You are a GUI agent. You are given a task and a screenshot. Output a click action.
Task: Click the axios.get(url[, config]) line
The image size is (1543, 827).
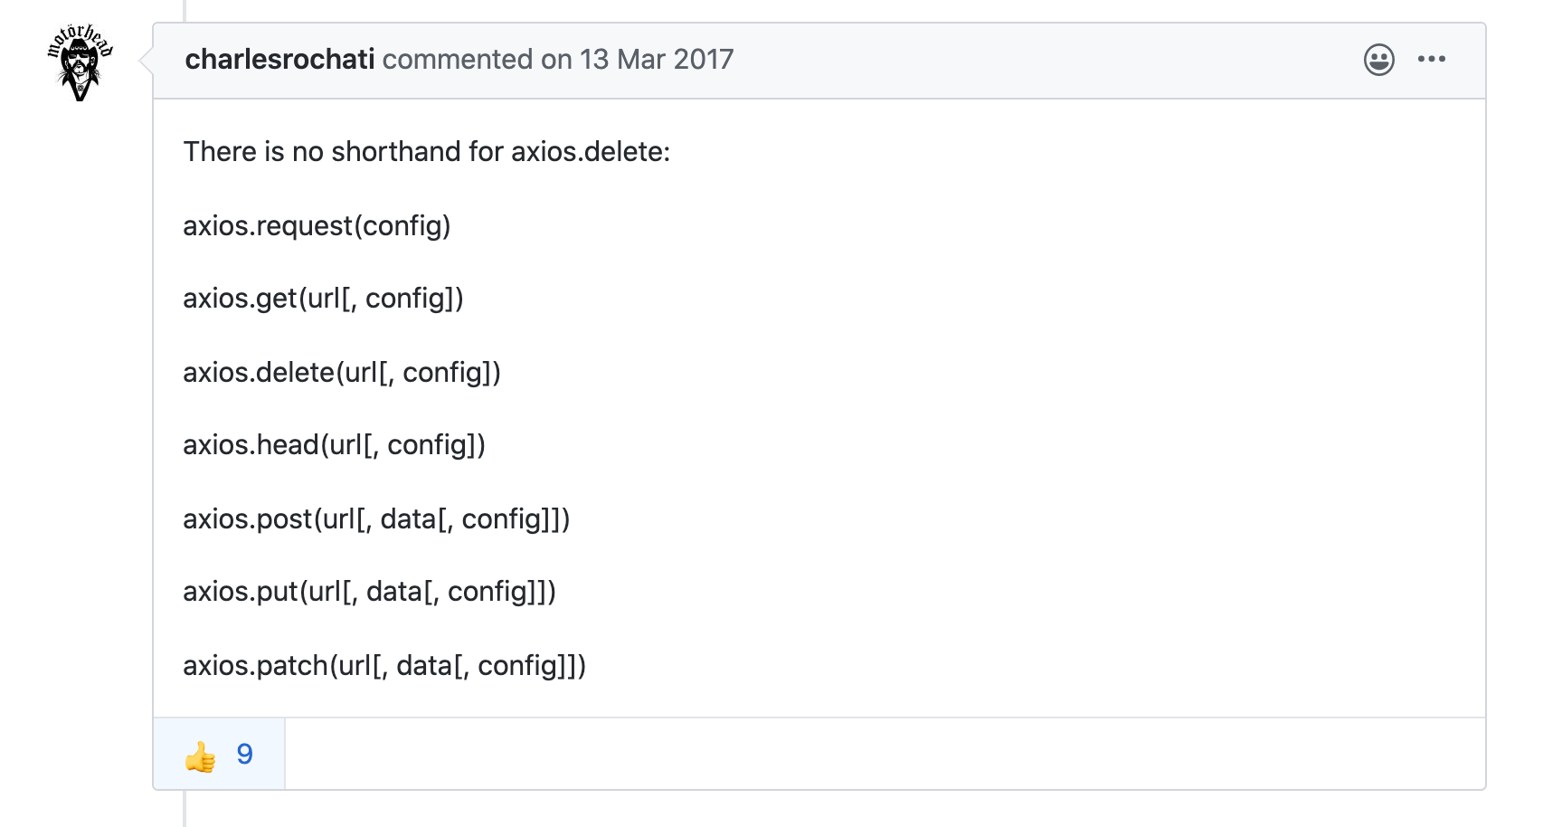323,299
